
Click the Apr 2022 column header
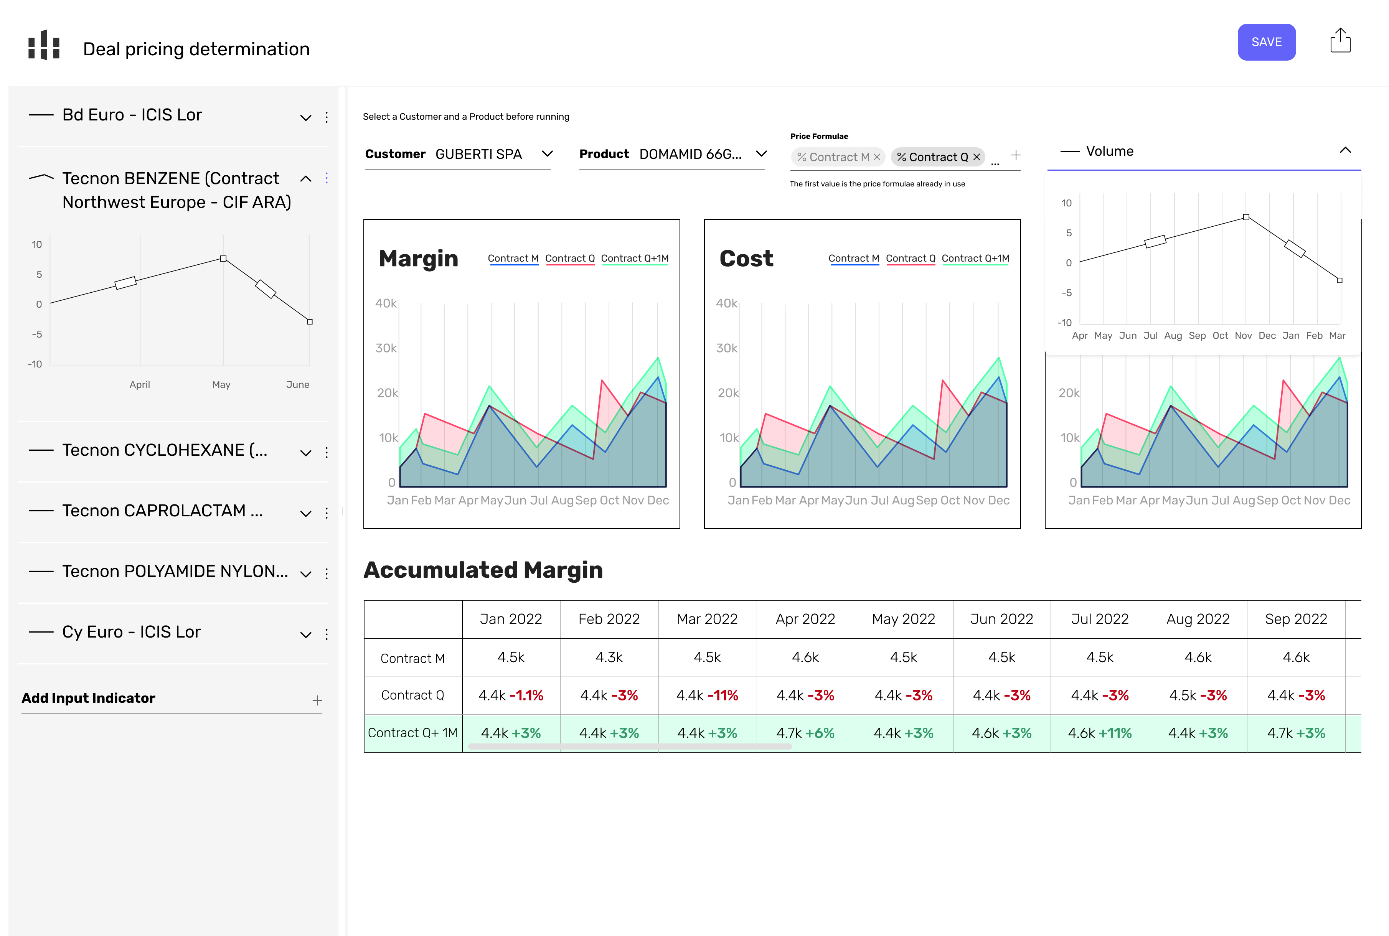pyautogui.click(x=805, y=619)
